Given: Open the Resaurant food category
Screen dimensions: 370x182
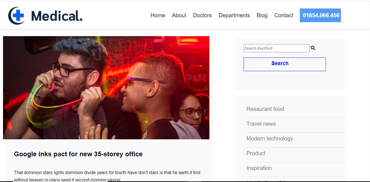Looking at the screenshot, I should (265, 109).
